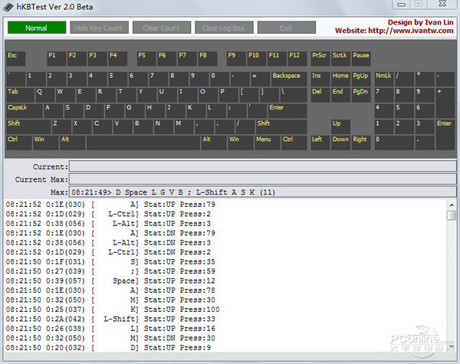Click the left Alt key tile
460x364 pixels.
coord(73,143)
